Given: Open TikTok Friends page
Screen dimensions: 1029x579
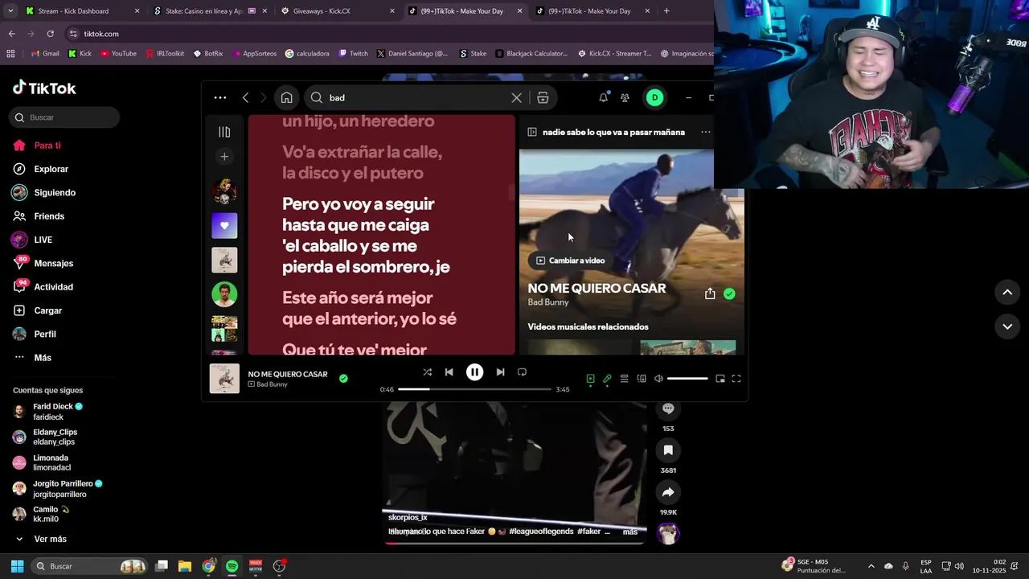Looking at the screenshot, I should point(39,216).
